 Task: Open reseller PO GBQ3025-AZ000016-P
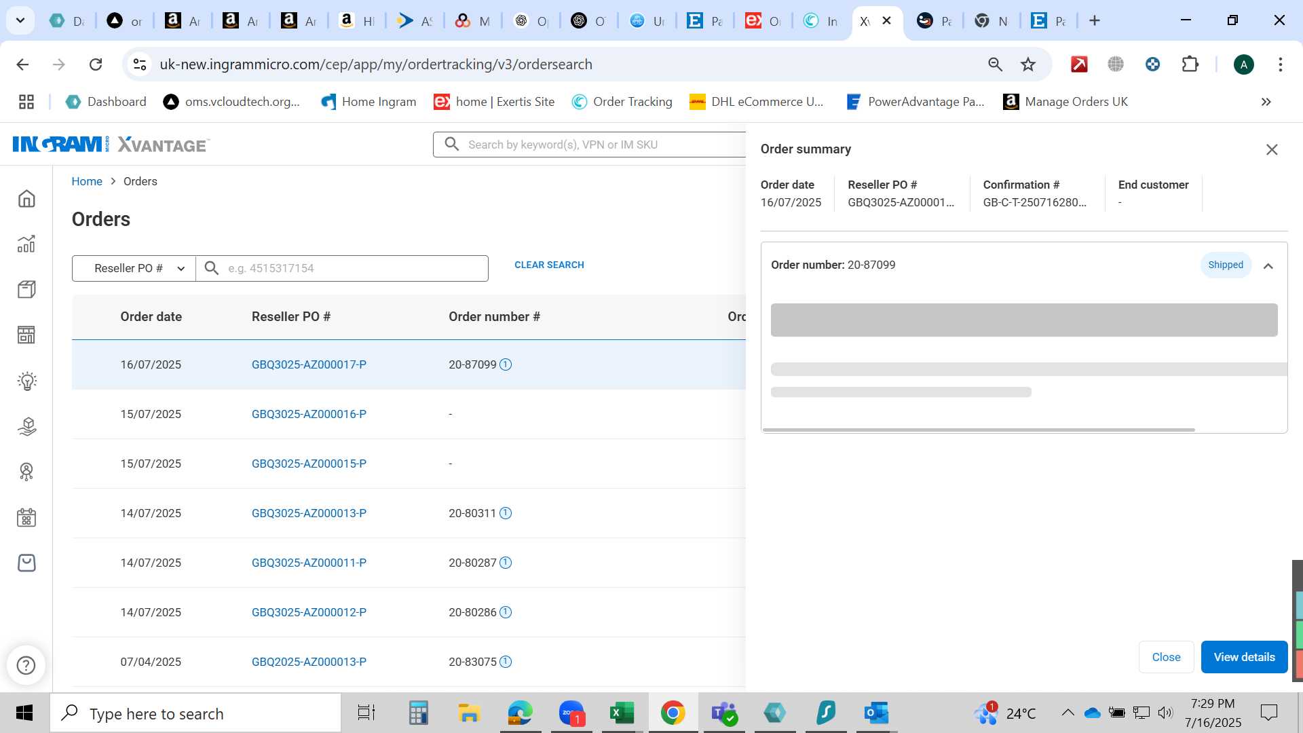click(309, 414)
